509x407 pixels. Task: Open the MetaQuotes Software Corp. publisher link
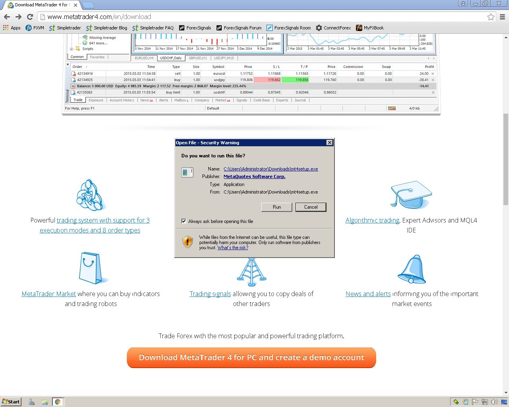(x=254, y=176)
